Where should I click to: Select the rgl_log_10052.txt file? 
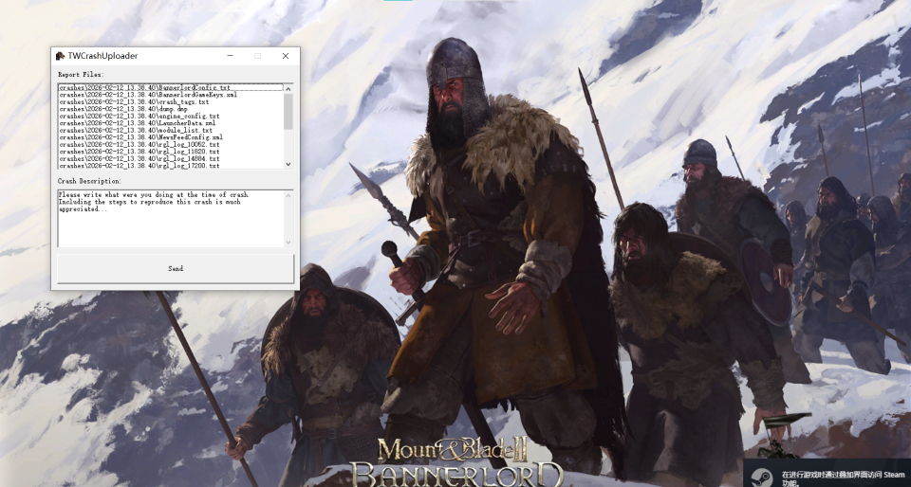(x=139, y=144)
